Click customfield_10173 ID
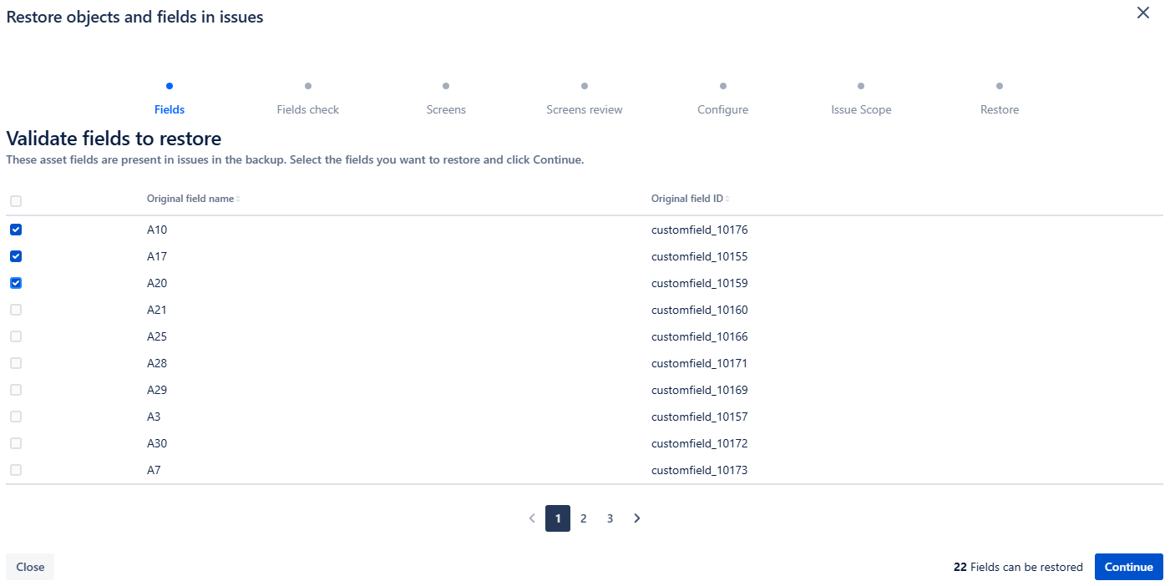The height and width of the screenshot is (586, 1170). (x=700, y=470)
